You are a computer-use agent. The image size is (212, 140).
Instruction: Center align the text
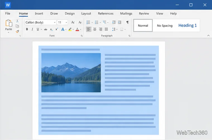95,29
